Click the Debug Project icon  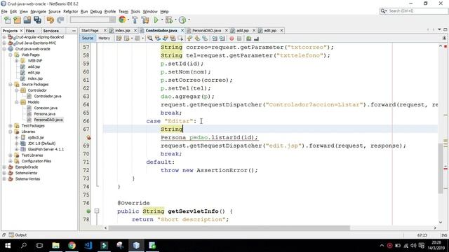coord(169,20)
